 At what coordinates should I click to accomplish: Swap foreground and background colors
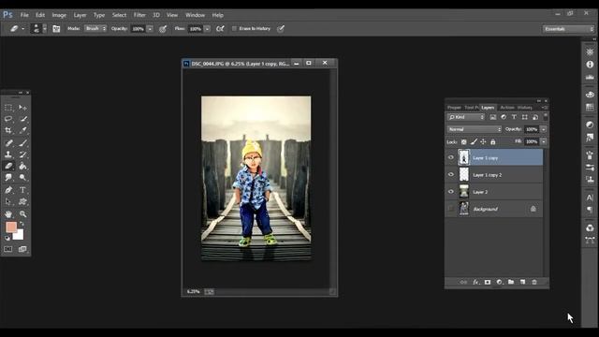pos(22,225)
